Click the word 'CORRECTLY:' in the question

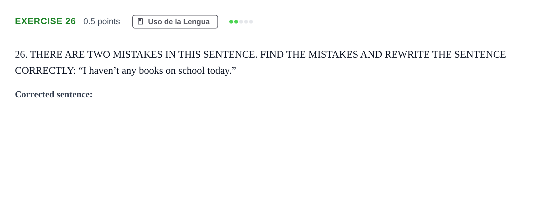(45, 71)
